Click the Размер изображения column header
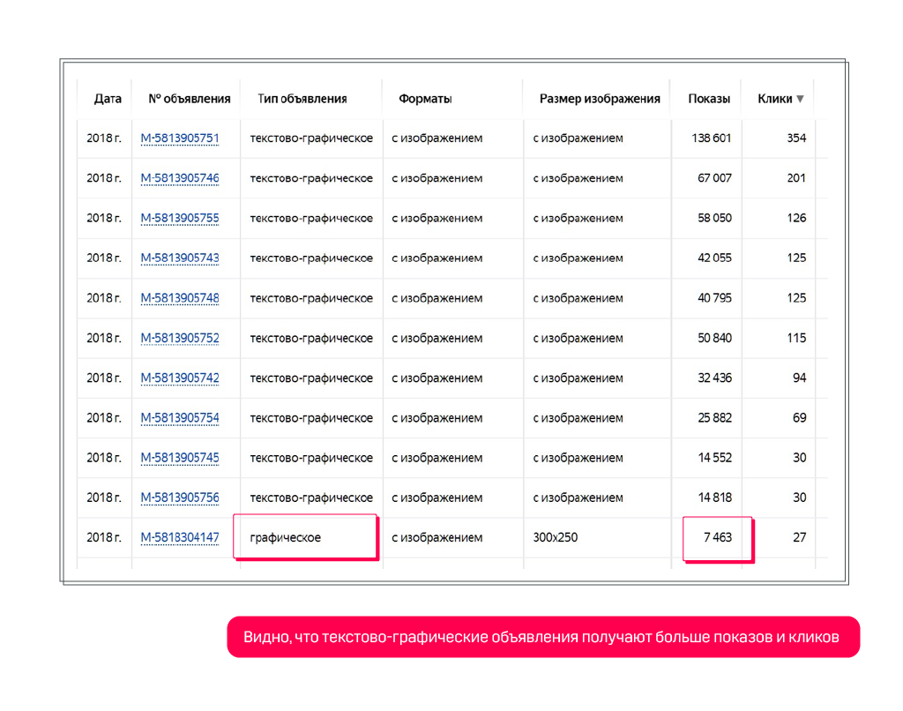 point(600,100)
